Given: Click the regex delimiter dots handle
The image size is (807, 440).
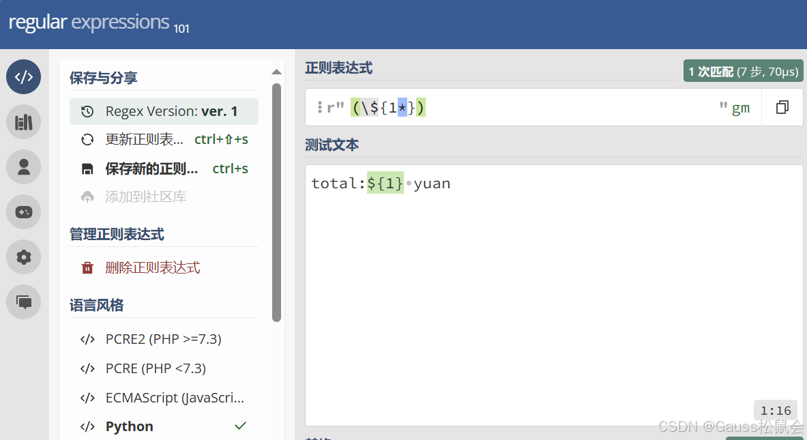Looking at the screenshot, I should point(320,107).
